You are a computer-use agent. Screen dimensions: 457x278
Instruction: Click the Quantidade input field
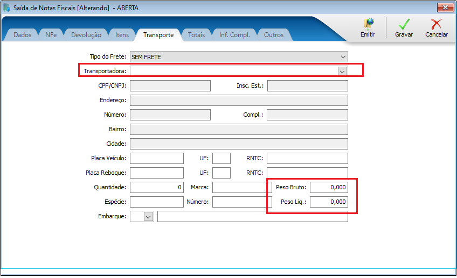[157, 187]
